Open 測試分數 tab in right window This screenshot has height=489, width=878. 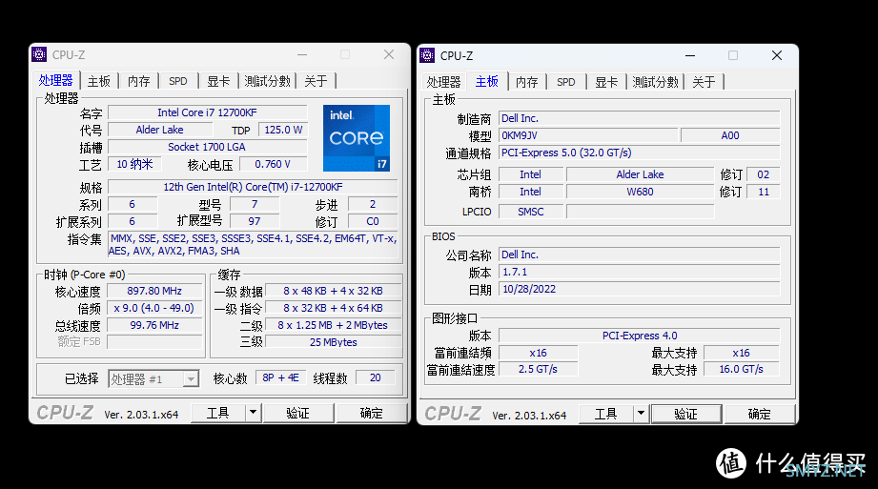(x=656, y=82)
